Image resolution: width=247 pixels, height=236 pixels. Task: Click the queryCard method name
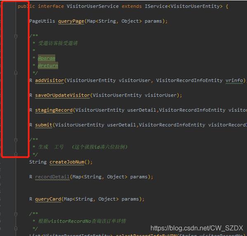tap(48, 199)
